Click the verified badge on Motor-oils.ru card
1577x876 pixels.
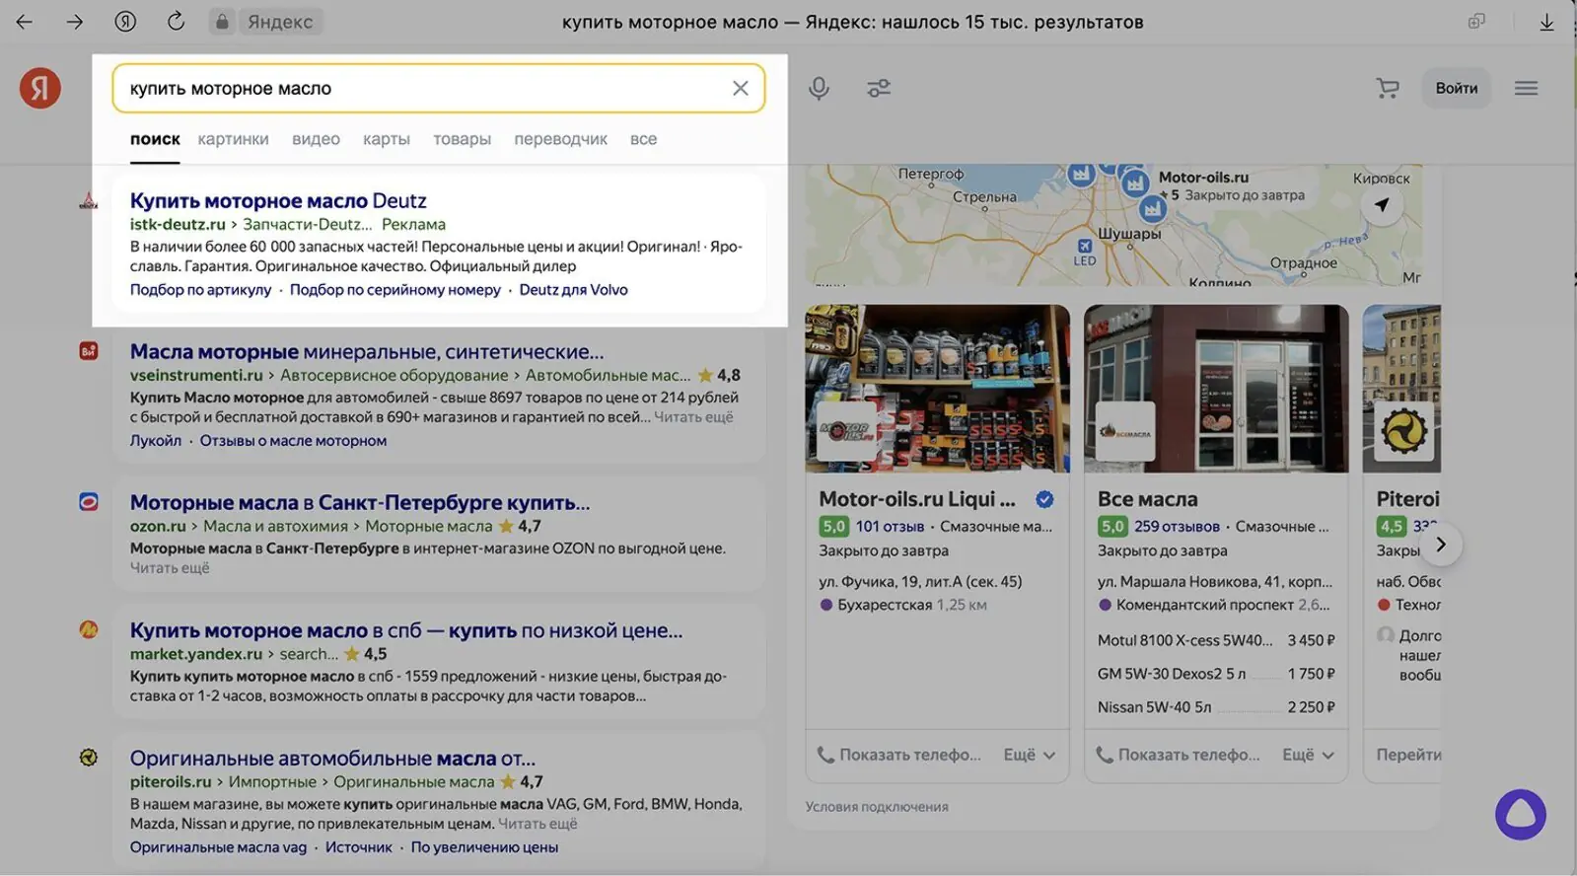click(x=1044, y=499)
